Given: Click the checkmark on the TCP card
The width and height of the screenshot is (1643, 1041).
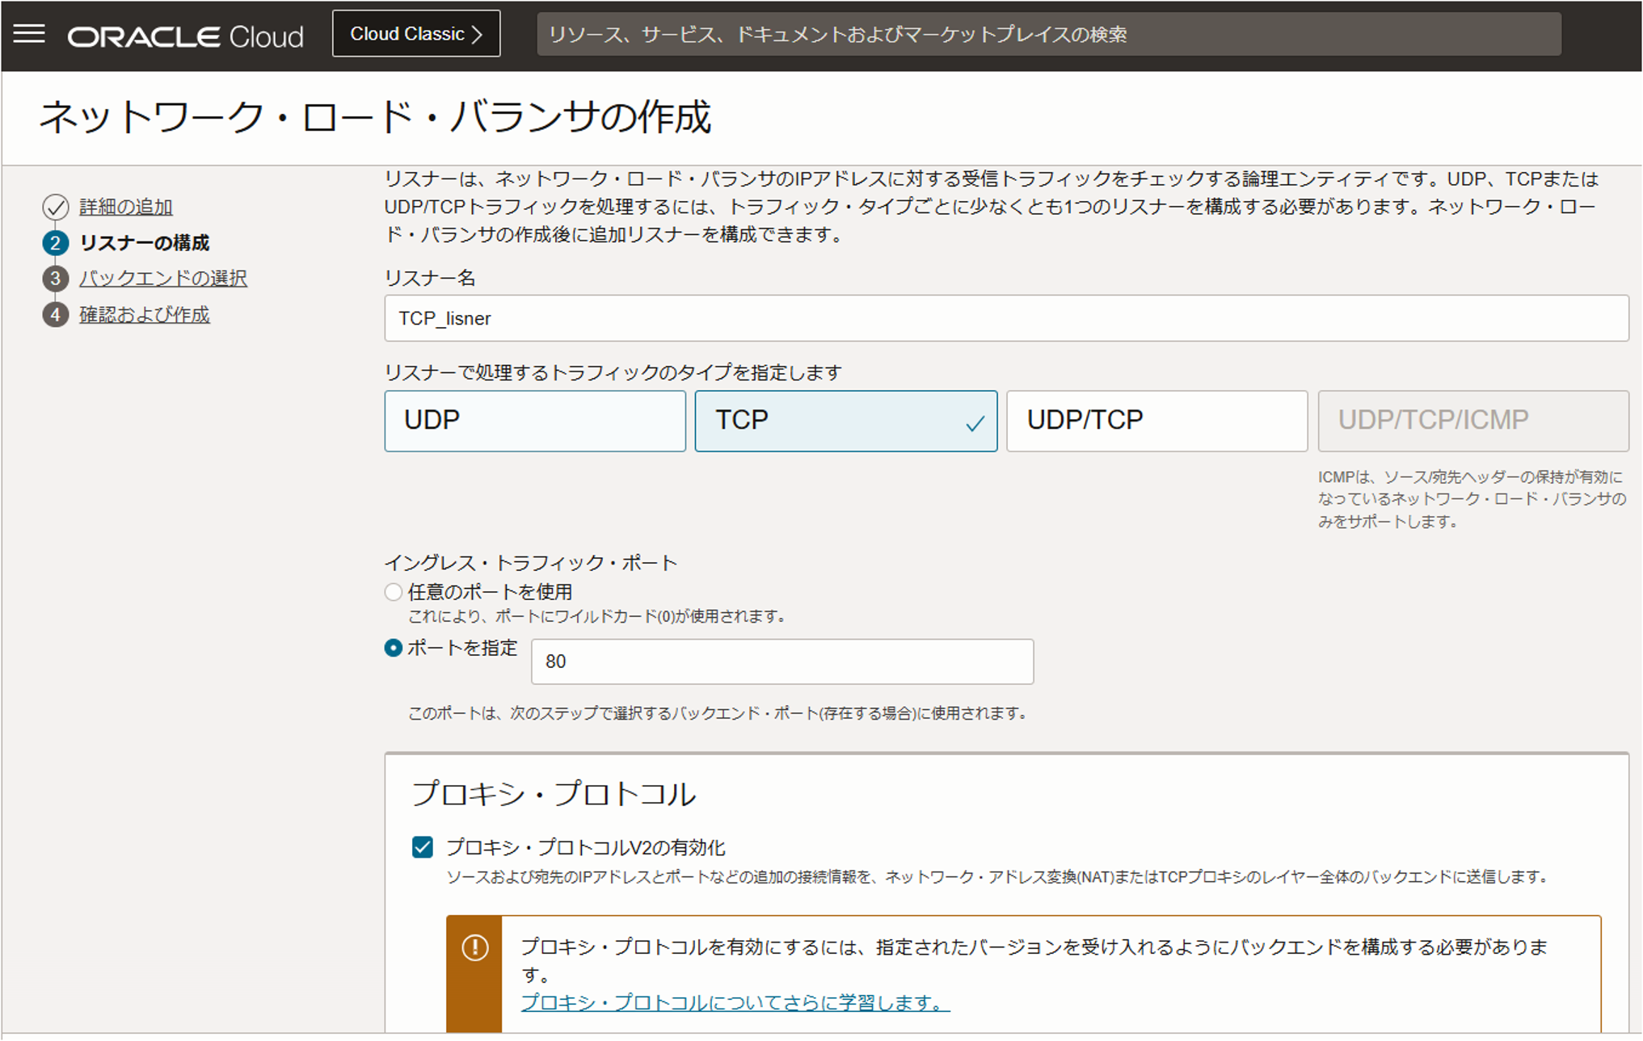Looking at the screenshot, I should [x=974, y=421].
